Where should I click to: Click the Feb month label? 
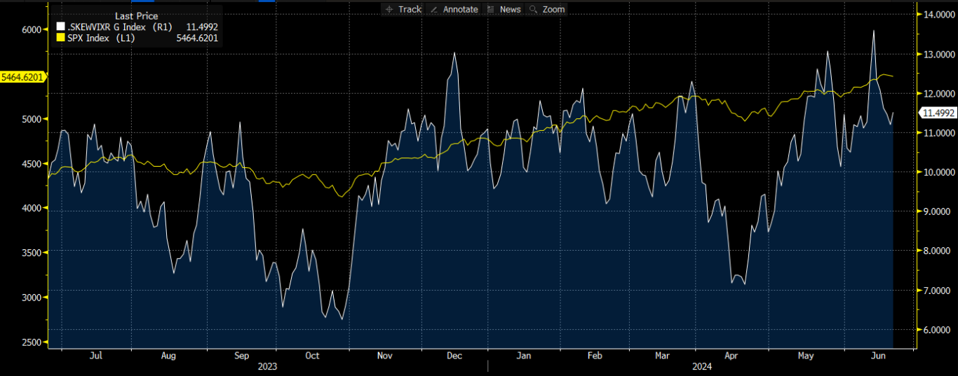594,356
